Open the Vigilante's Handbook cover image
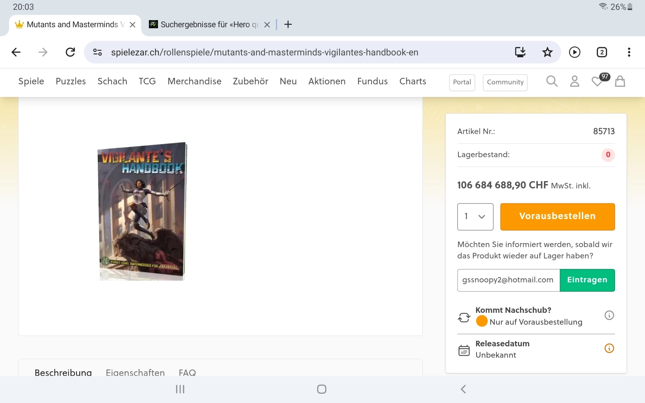 tap(142, 211)
